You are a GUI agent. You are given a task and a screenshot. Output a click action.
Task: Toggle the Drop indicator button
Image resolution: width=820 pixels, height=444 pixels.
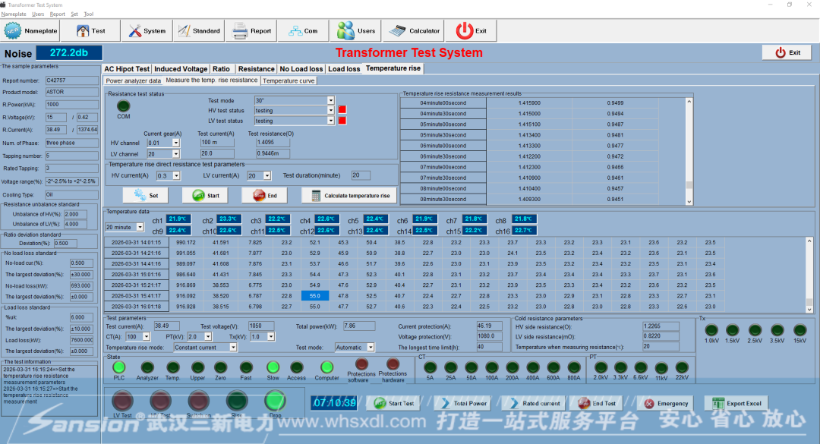(275, 400)
